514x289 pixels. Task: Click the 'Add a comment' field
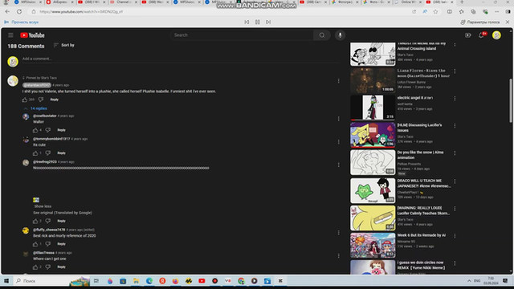pyautogui.click(x=182, y=59)
